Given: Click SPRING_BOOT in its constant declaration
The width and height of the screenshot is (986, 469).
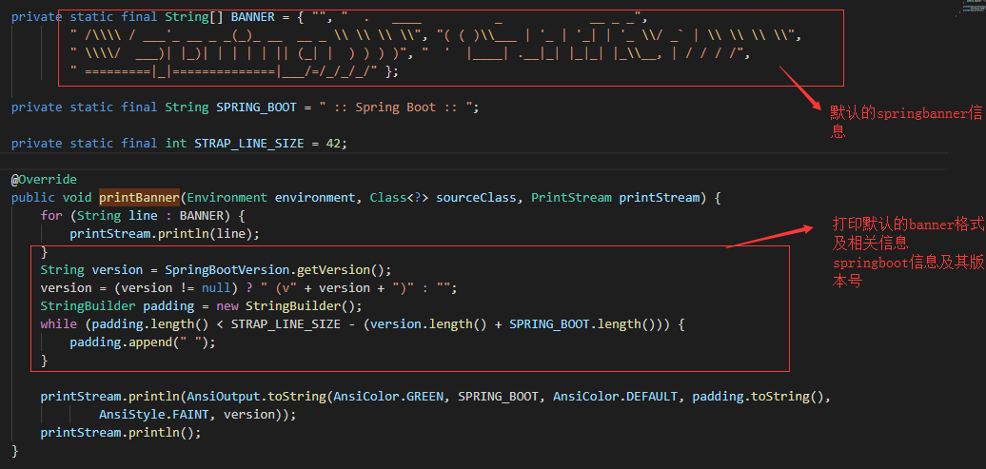Looking at the screenshot, I should [x=256, y=107].
